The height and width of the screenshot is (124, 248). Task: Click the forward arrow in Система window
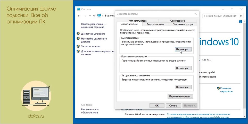click(85, 16)
